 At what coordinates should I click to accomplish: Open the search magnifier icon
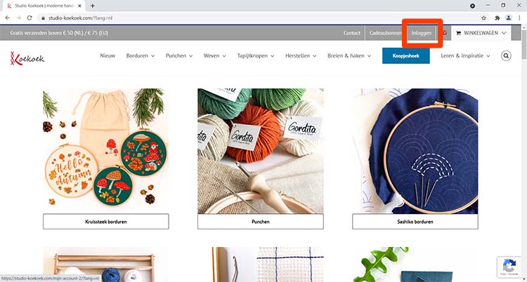506,55
